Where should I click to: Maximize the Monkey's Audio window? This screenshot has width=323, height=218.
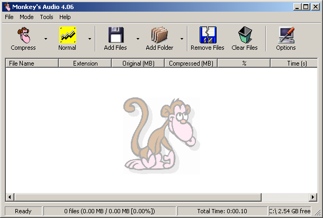[306, 7]
